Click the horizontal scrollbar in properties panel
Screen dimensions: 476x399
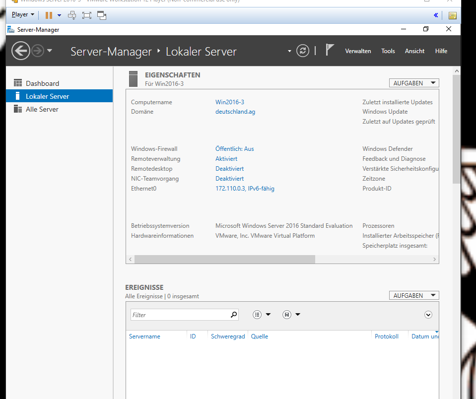(224, 259)
